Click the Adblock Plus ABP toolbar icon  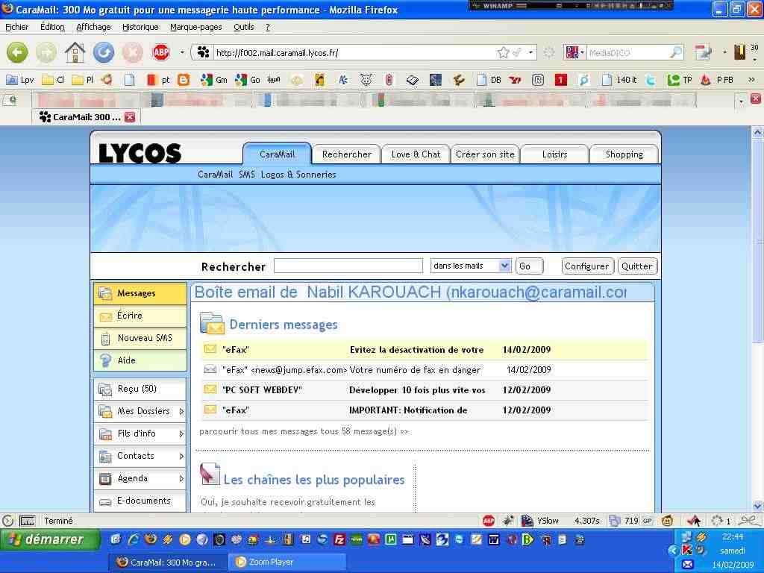[161, 52]
